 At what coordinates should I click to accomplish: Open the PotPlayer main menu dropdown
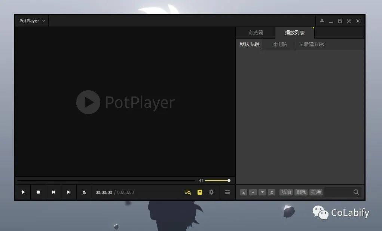[x=31, y=21]
